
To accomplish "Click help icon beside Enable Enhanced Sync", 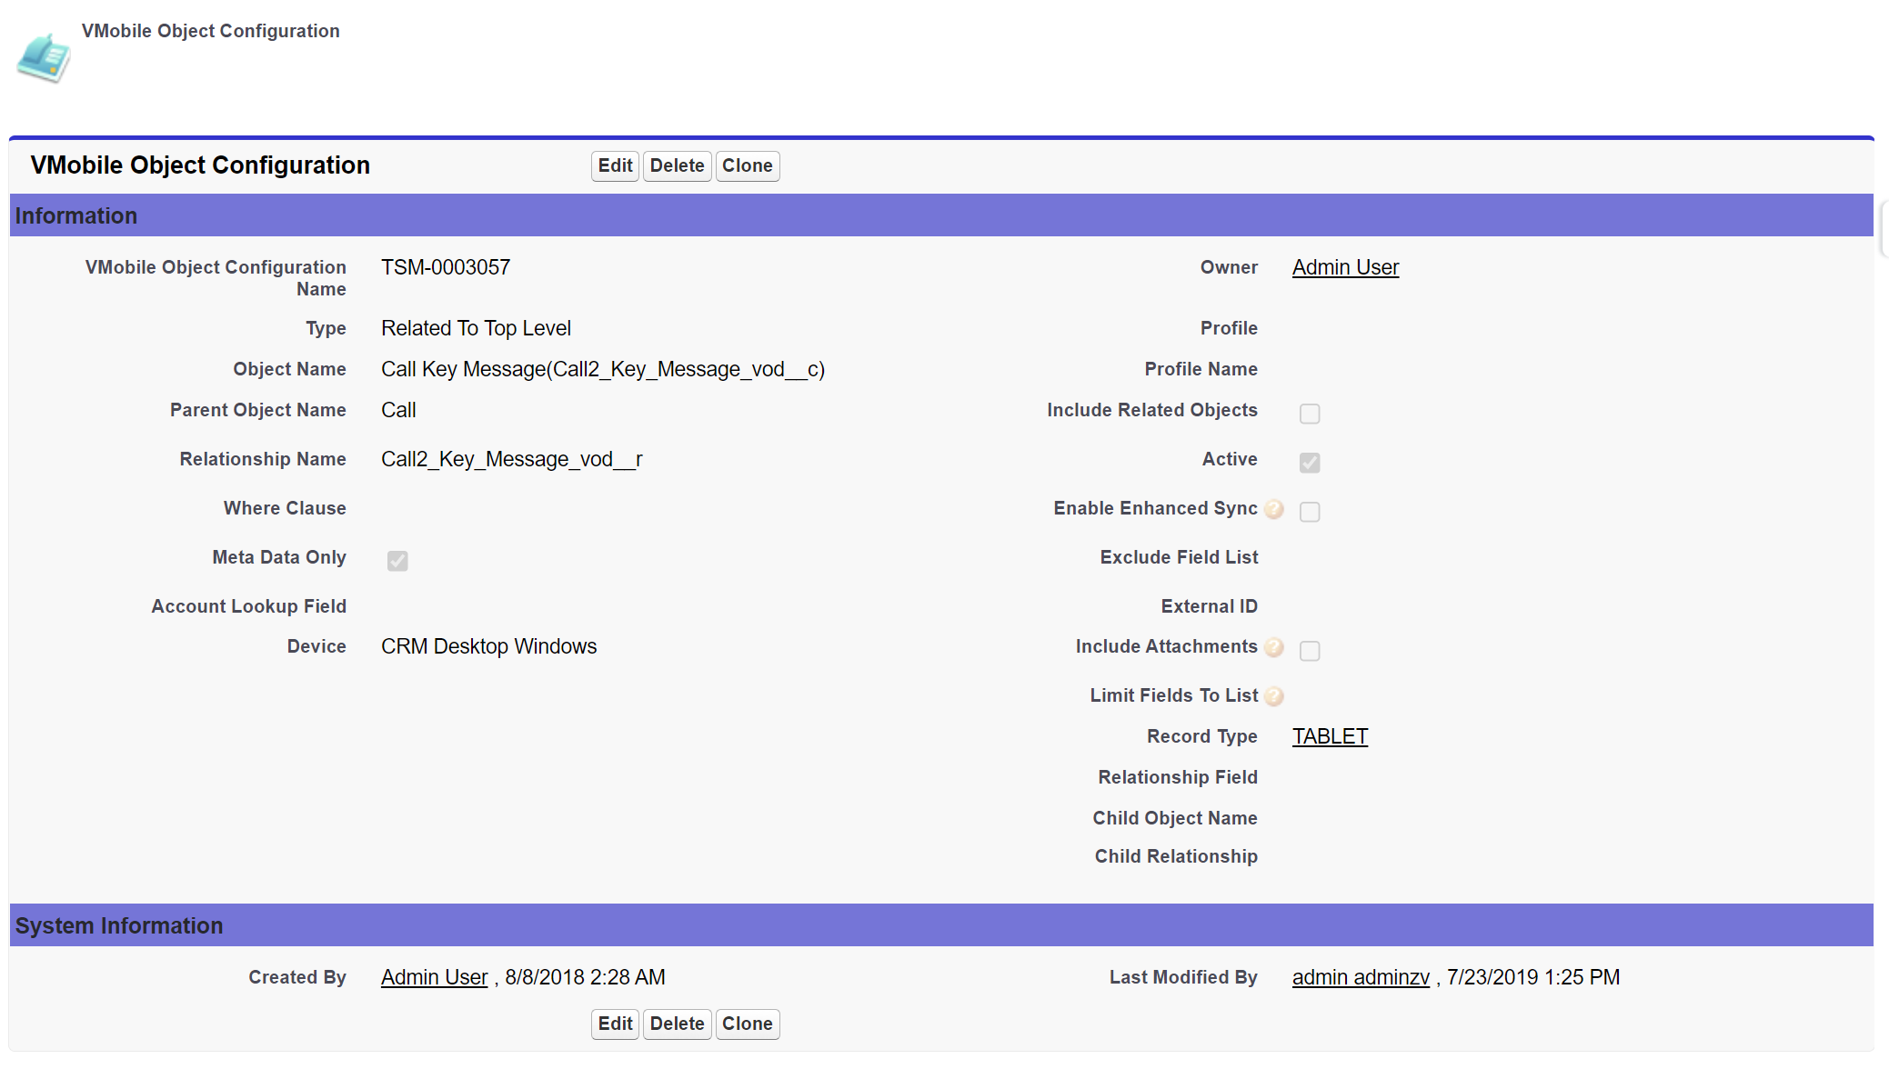I will (x=1274, y=509).
